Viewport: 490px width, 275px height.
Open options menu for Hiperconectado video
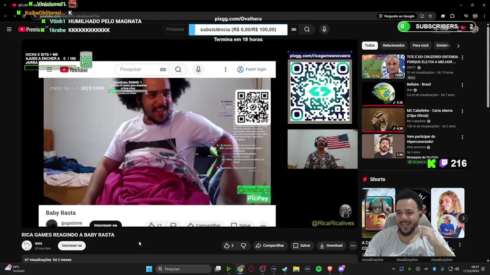462,137
